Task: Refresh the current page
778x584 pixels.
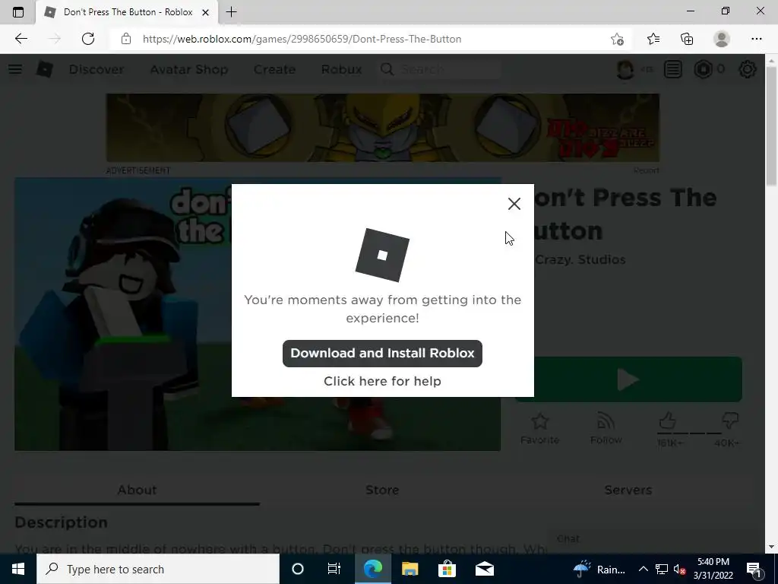Action: pos(88,39)
